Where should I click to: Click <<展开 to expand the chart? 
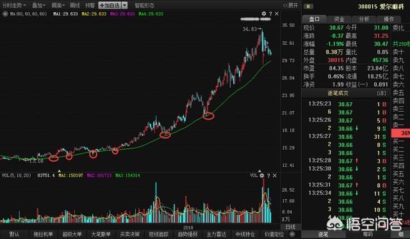(x=290, y=5)
